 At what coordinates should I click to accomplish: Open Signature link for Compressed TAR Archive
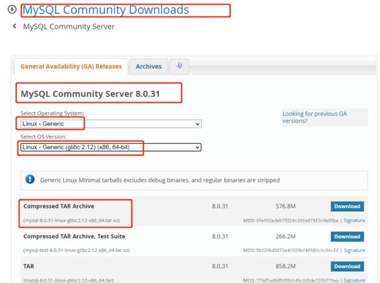pyautogui.click(x=354, y=221)
